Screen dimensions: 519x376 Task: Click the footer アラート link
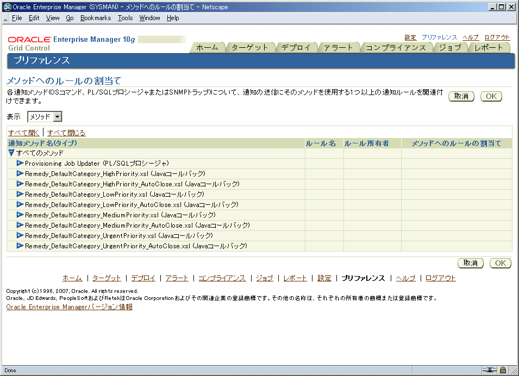pyautogui.click(x=177, y=278)
